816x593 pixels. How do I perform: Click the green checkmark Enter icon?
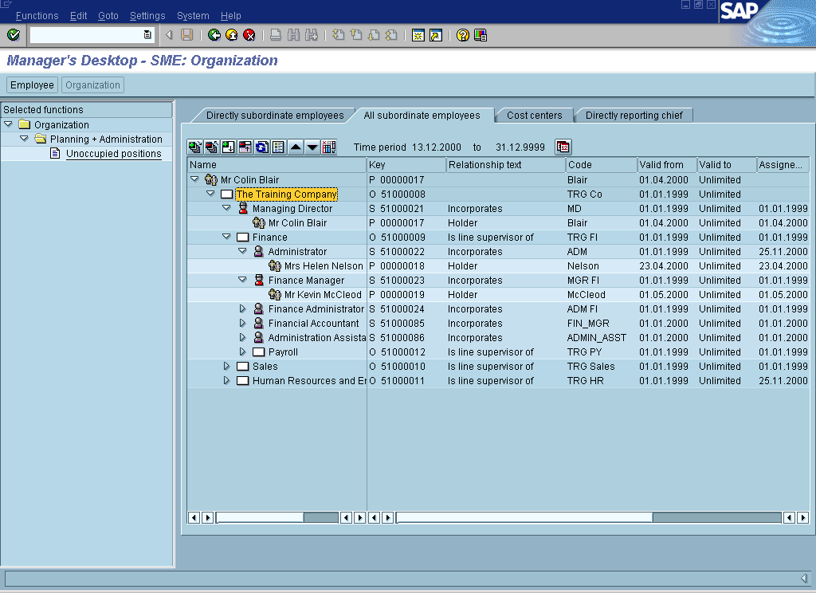[14, 35]
